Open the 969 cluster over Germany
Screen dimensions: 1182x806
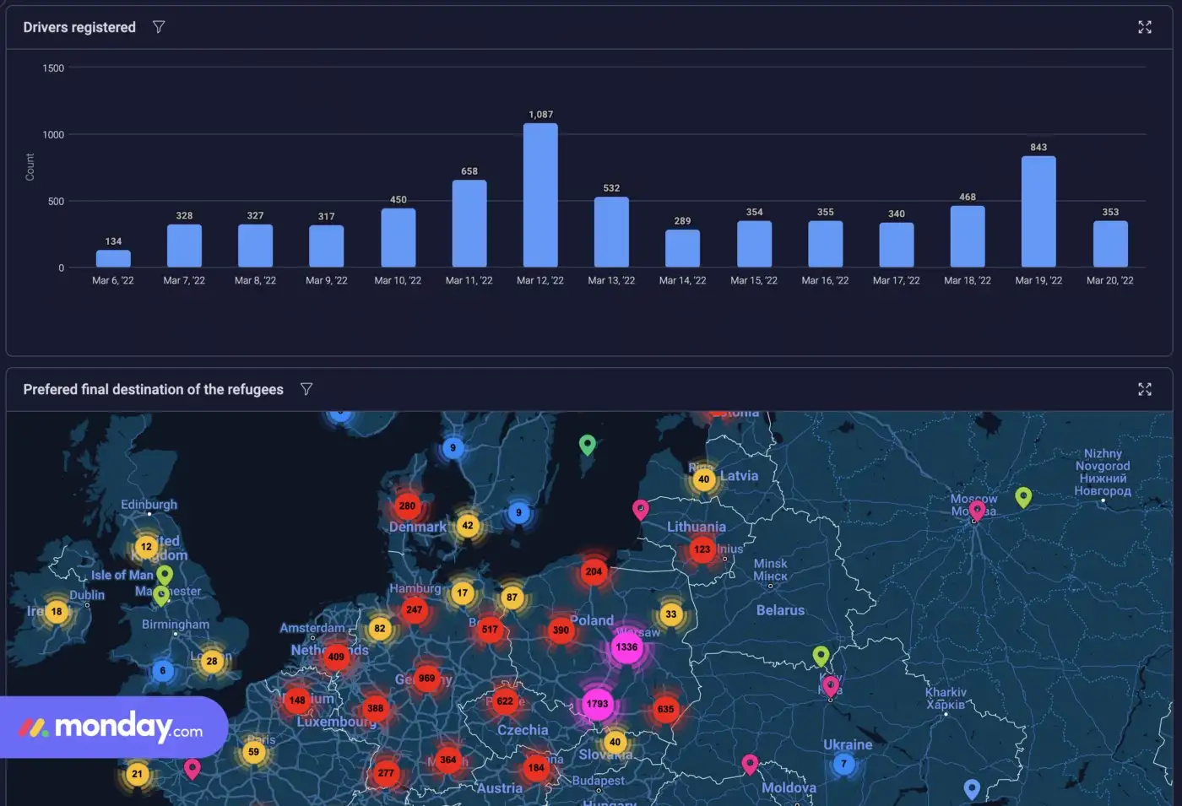[426, 678]
